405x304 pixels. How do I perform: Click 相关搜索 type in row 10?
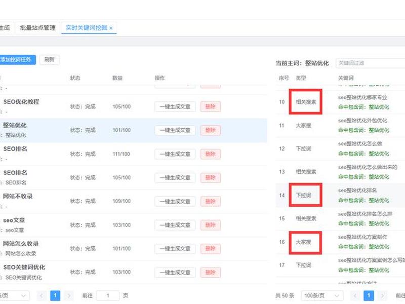pyautogui.click(x=306, y=102)
